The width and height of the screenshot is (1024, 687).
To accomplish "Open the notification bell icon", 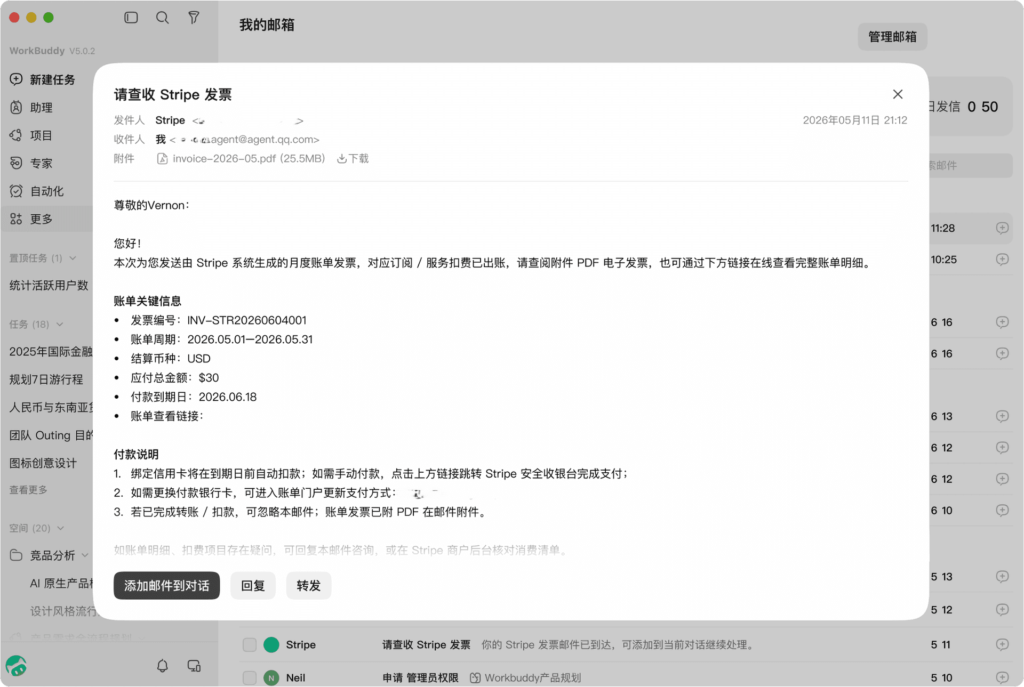I will point(163,666).
